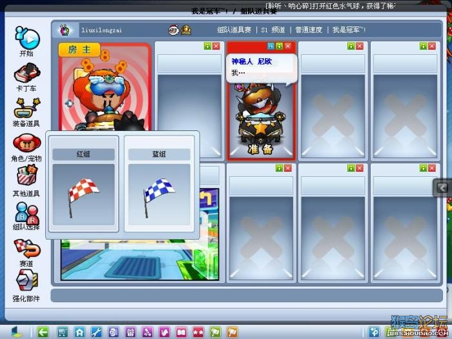This screenshot has width=452, height=339.
Task: Expand the side panel arrow on right edge
Action: click(x=442, y=188)
